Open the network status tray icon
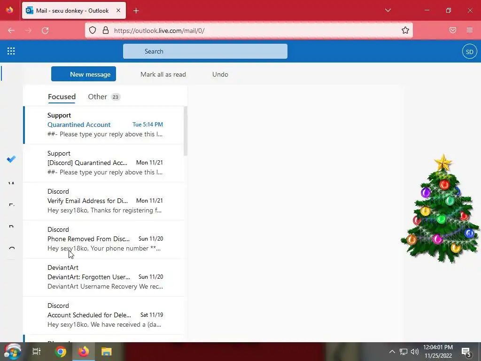Image resolution: width=481 pixels, height=361 pixels. (403, 352)
